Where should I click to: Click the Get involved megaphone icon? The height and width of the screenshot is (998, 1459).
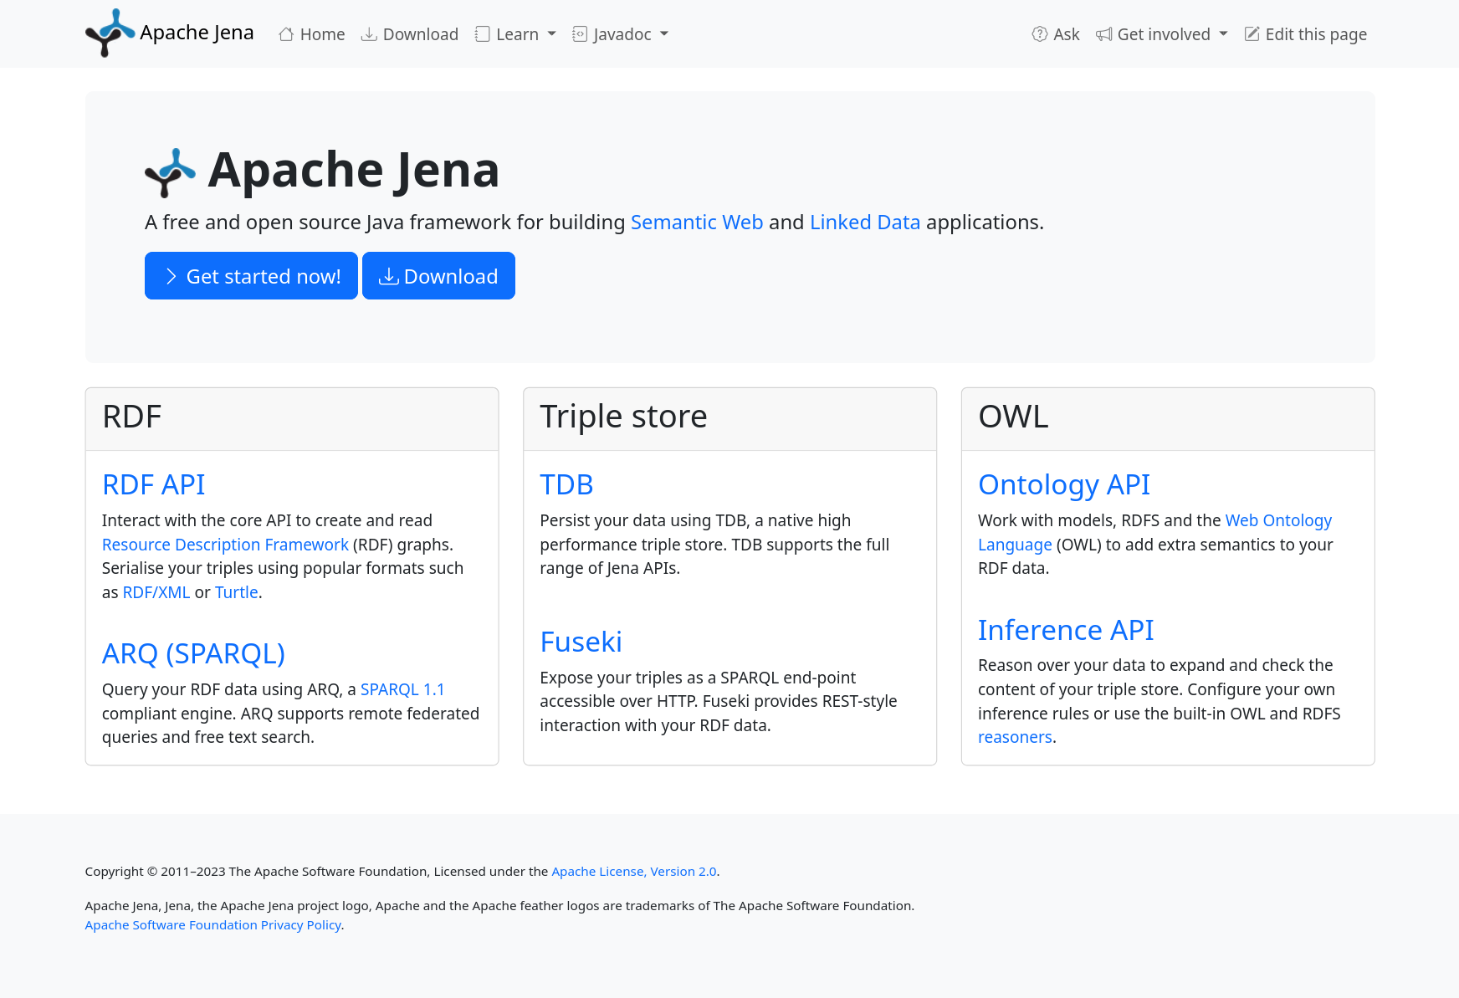pyautogui.click(x=1104, y=34)
